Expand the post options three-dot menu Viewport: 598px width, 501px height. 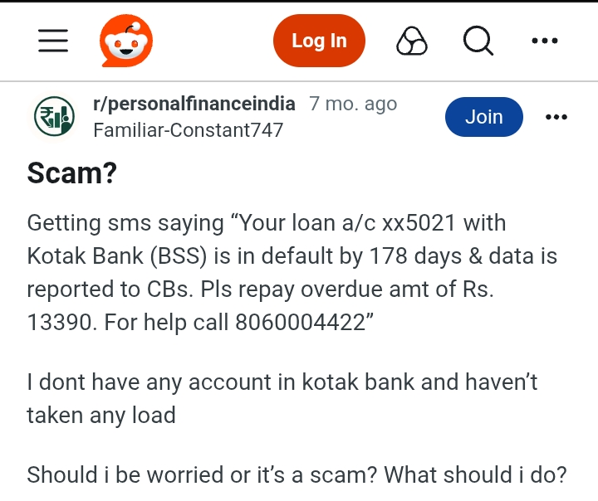pyautogui.click(x=556, y=117)
